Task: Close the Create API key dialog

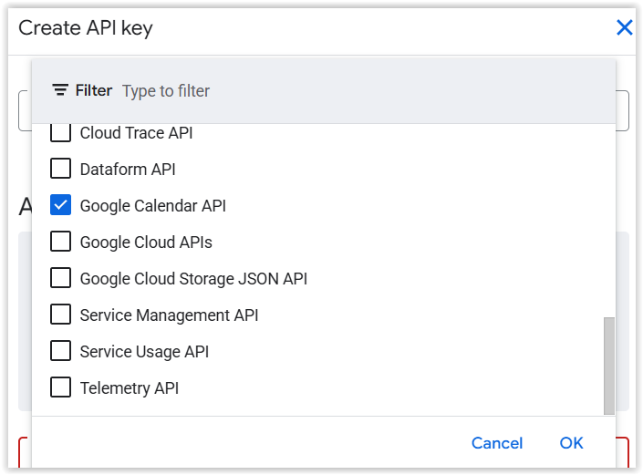Action: (x=624, y=28)
